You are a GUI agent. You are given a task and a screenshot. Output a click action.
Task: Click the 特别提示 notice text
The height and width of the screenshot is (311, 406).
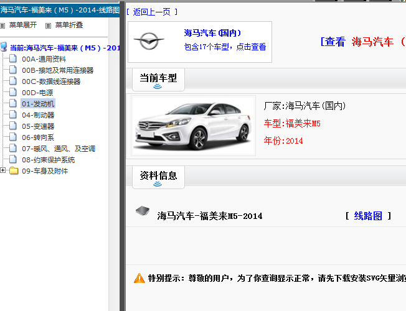(277, 279)
